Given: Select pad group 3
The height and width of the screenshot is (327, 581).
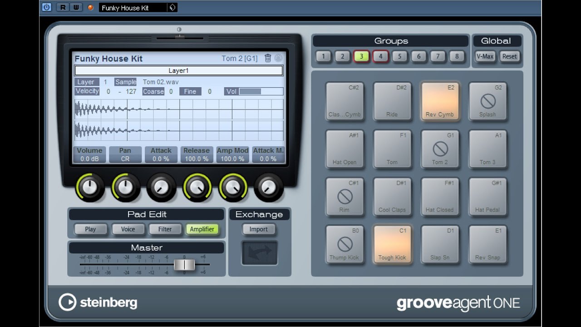Looking at the screenshot, I should tap(361, 56).
